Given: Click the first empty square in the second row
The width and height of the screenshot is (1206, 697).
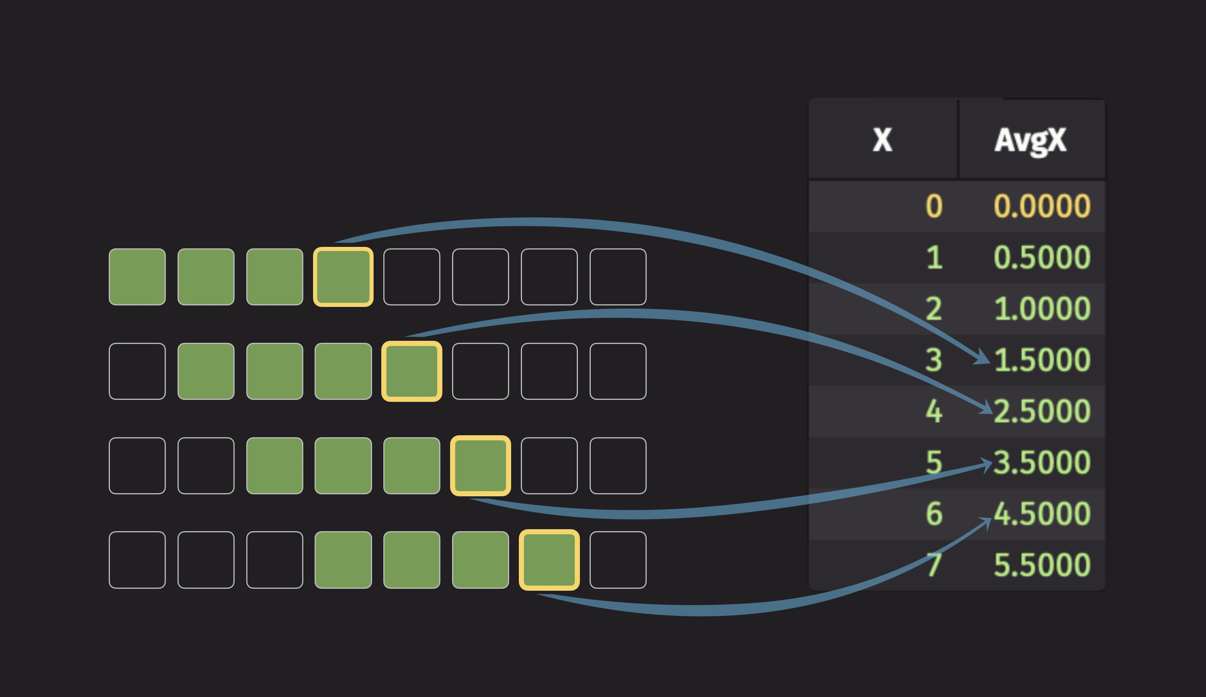Looking at the screenshot, I should [137, 371].
